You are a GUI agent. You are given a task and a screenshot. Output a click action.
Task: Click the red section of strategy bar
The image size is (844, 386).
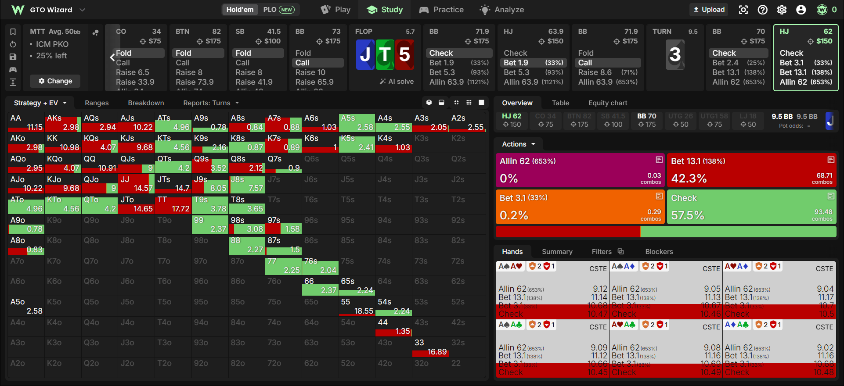[568, 232]
